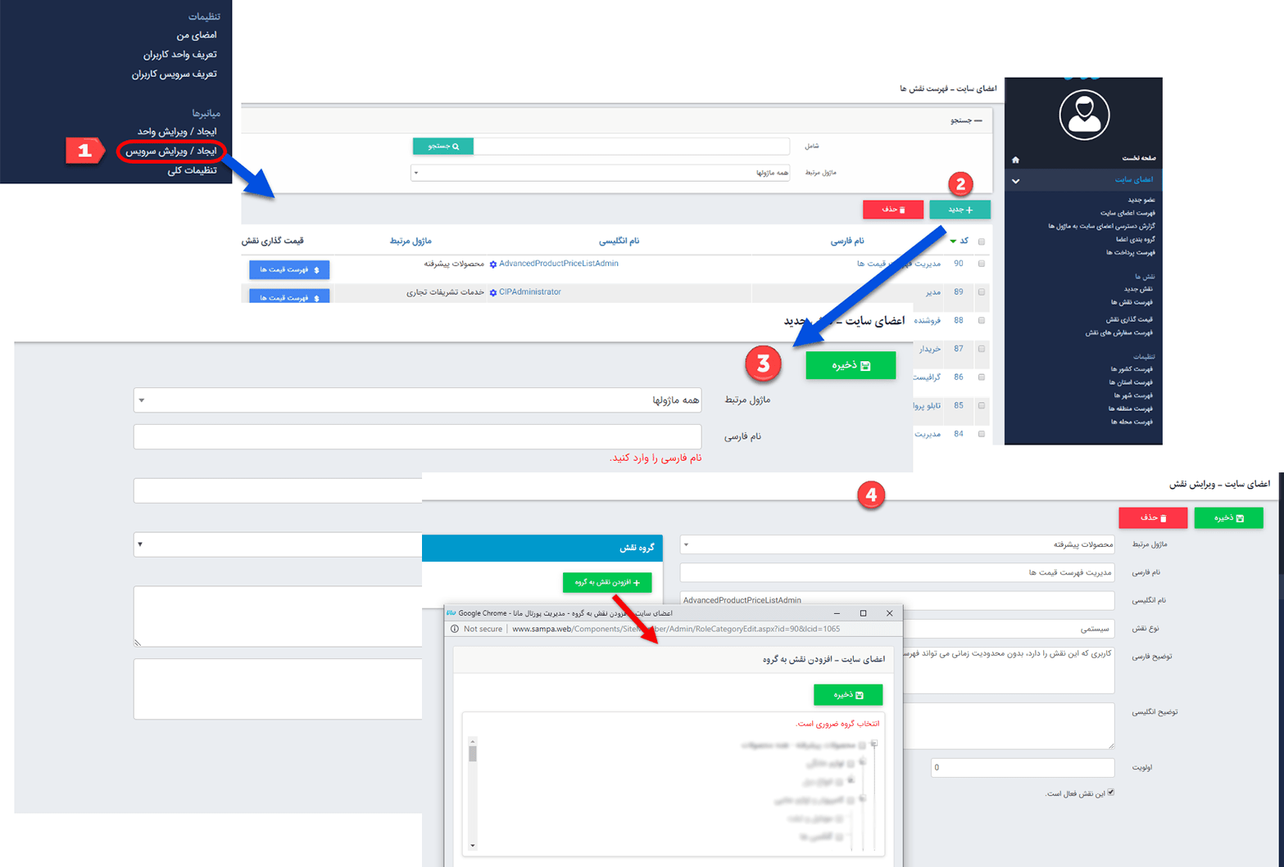Expand the first tree node in group popup
The height and width of the screenshot is (867, 1284).
tap(874, 743)
